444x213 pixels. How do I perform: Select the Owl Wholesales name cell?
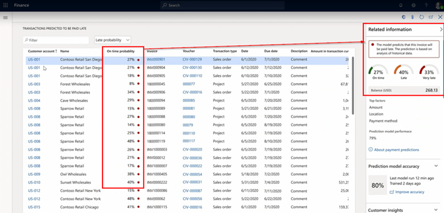73,174
